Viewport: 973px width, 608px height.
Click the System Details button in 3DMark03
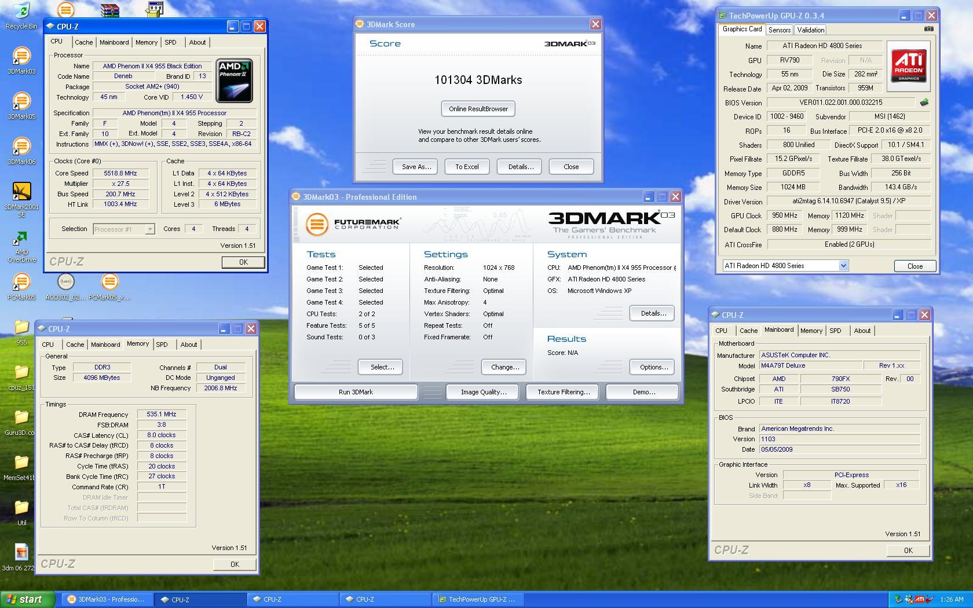pos(653,313)
